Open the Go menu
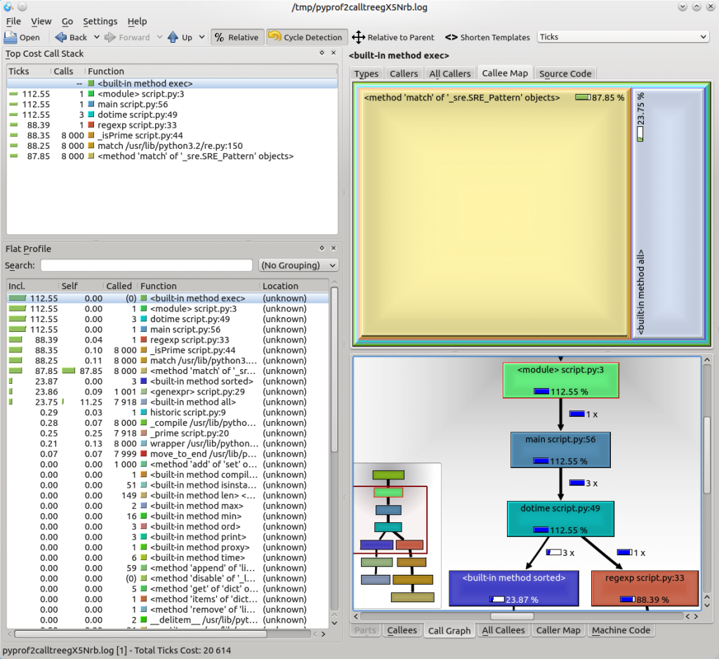The image size is (719, 659). coord(67,21)
